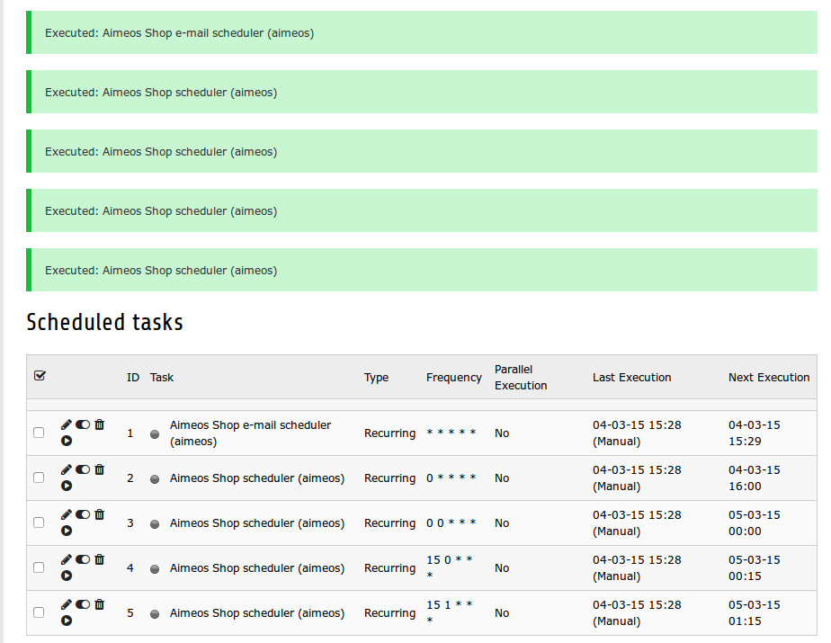Select the status indicator of task ID 3
This screenshot has width=831, height=643.
coord(155,524)
